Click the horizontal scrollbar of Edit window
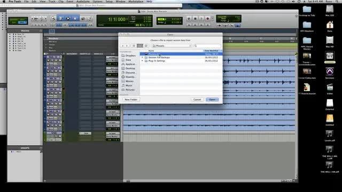The width and height of the screenshot is (342, 192). click(203, 181)
